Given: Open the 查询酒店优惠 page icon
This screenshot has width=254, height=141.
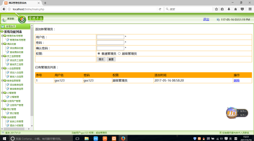Looking at the screenshot, I should 7,52.
